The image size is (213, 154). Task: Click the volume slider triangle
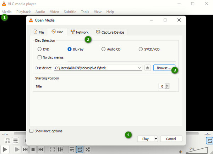pos(197,150)
